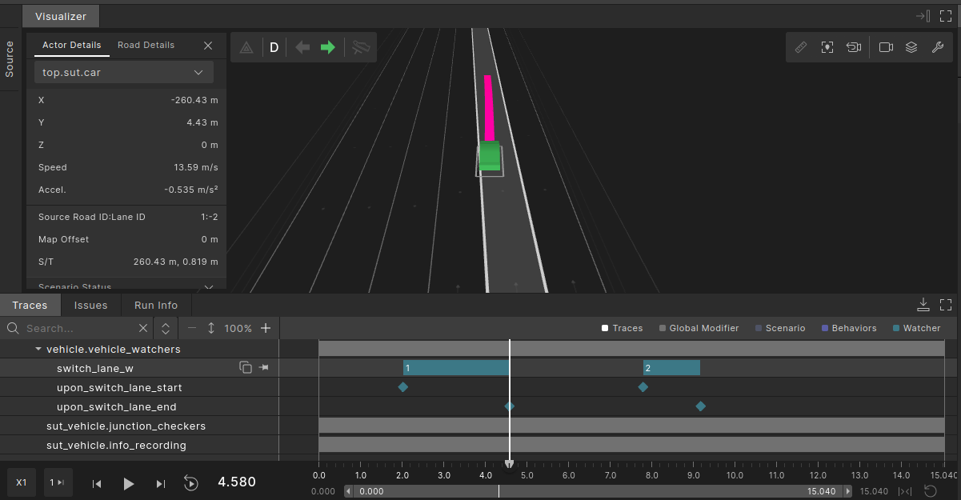961x500 pixels.
Task: Open the layers icon in the visualizer toolbar
Action: click(x=911, y=47)
